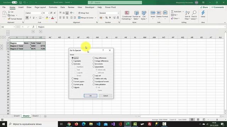The height and width of the screenshot is (127, 227).
Task: Click the Merge & Center icon
Action: (79, 18)
